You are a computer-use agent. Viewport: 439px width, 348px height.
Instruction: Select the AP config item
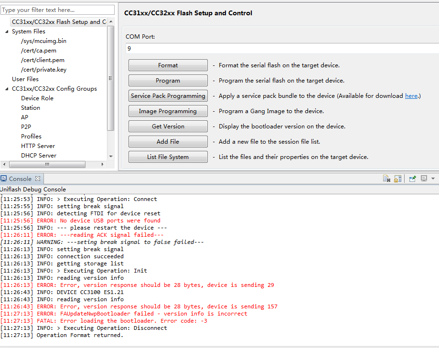pyautogui.click(x=25, y=117)
